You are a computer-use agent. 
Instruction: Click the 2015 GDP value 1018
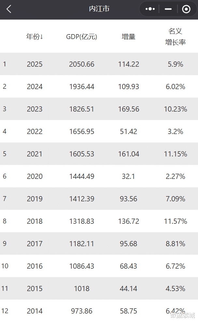(x=81, y=289)
